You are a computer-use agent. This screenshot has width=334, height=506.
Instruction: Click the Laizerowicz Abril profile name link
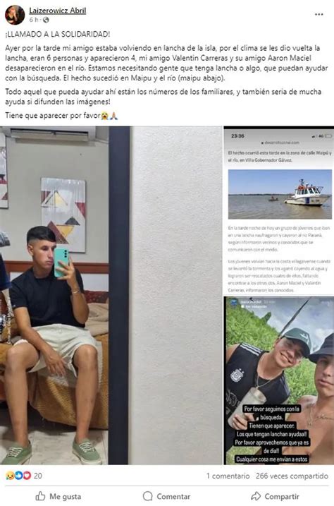point(58,11)
